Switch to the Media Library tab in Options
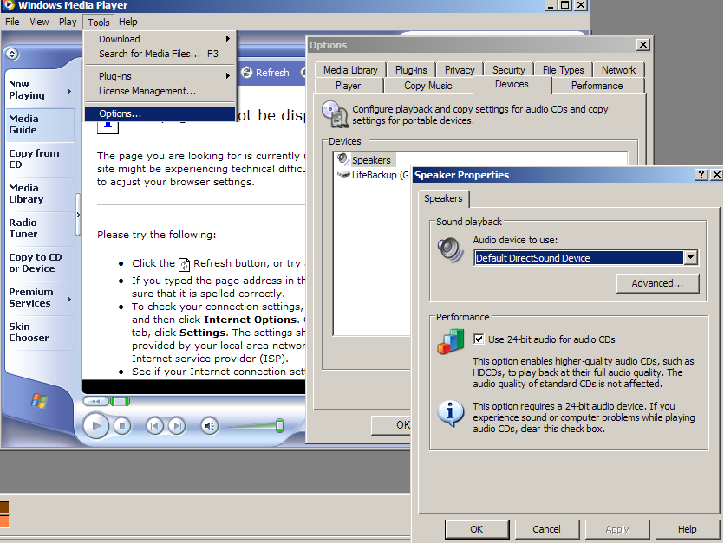This screenshot has width=724, height=543. [x=350, y=69]
